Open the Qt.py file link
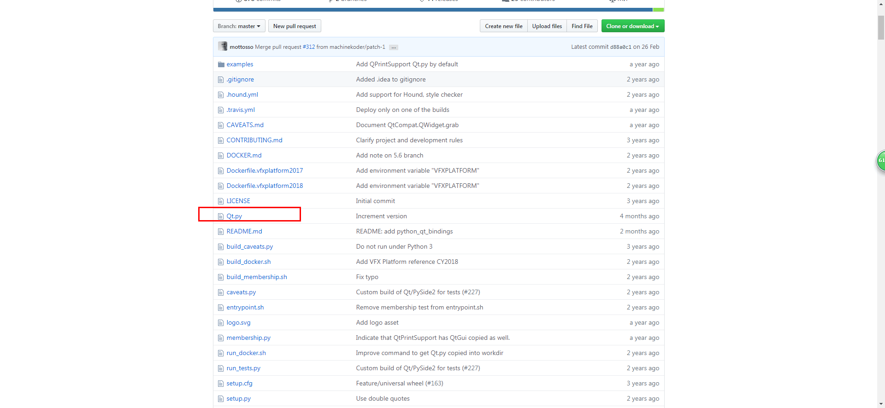 [x=234, y=216]
